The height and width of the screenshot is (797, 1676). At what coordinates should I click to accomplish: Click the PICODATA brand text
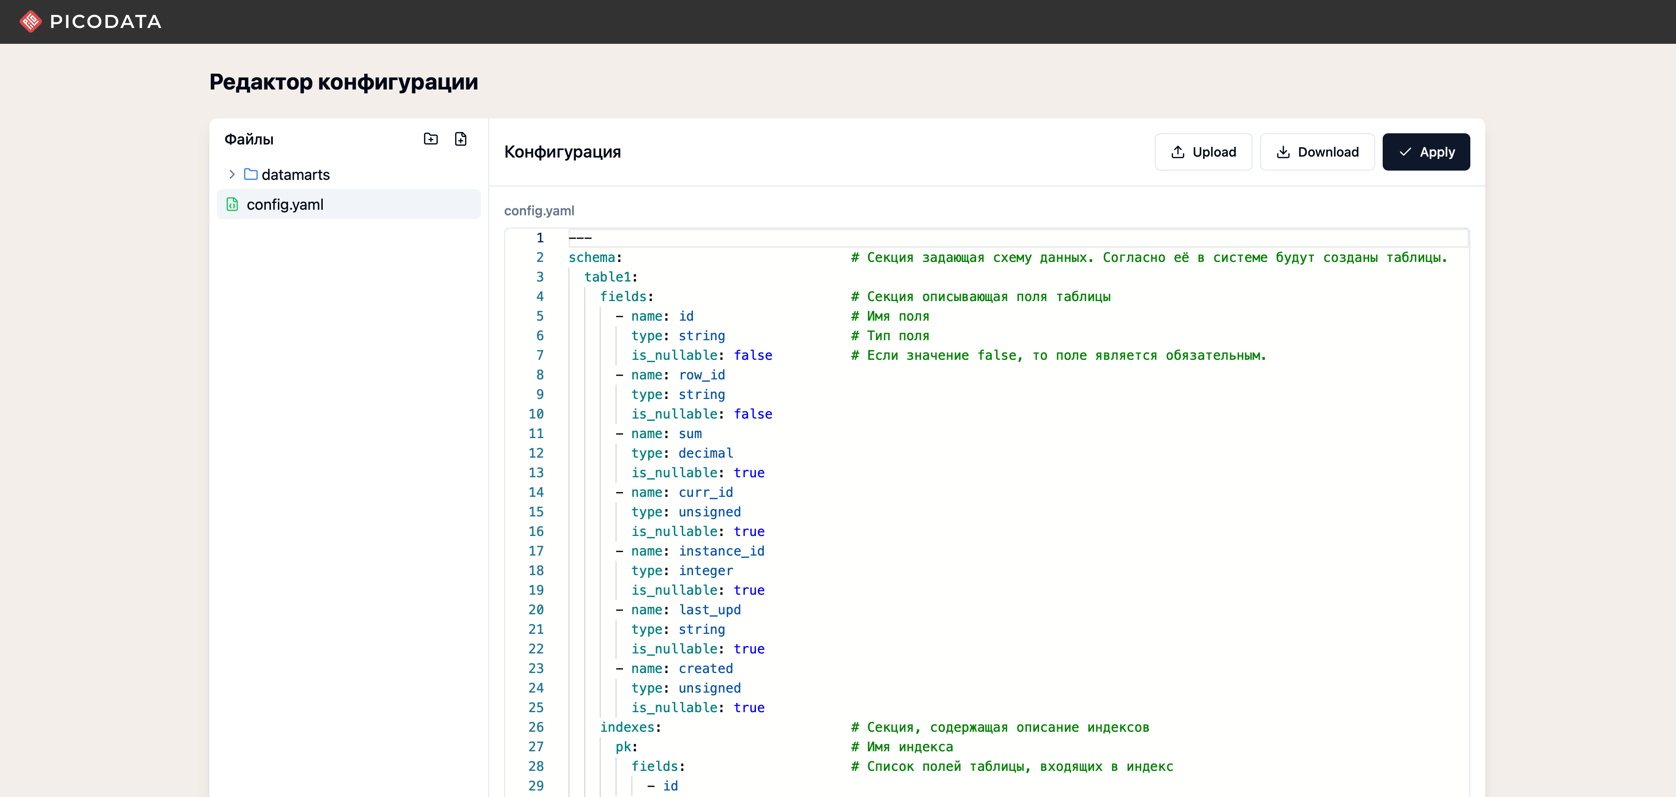coord(106,21)
